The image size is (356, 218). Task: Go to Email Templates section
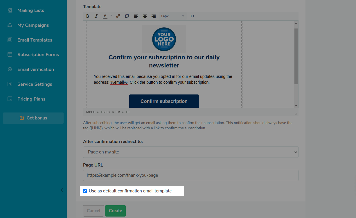[35, 40]
